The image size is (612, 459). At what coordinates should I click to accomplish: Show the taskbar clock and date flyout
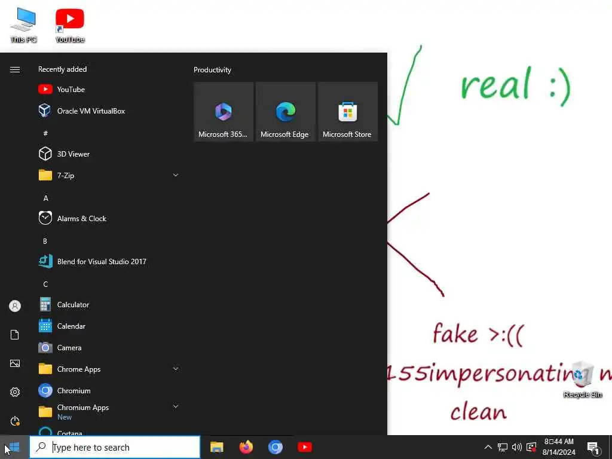click(559, 447)
